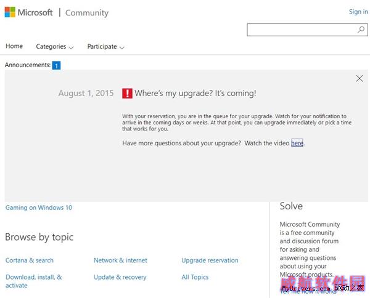Open the Network & internet topic
The height and width of the screenshot is (298, 370).
click(x=120, y=260)
